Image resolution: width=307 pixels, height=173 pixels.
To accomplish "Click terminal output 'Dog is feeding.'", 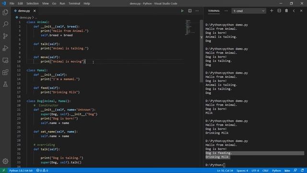I will click(x=219, y=153).
